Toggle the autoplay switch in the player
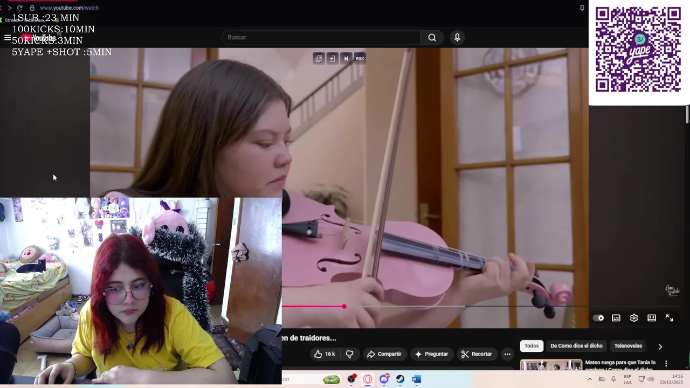The width and height of the screenshot is (690, 388). point(598,318)
